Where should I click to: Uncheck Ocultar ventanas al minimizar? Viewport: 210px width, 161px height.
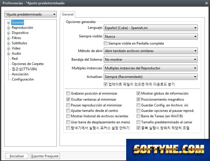[x=68, y=99]
